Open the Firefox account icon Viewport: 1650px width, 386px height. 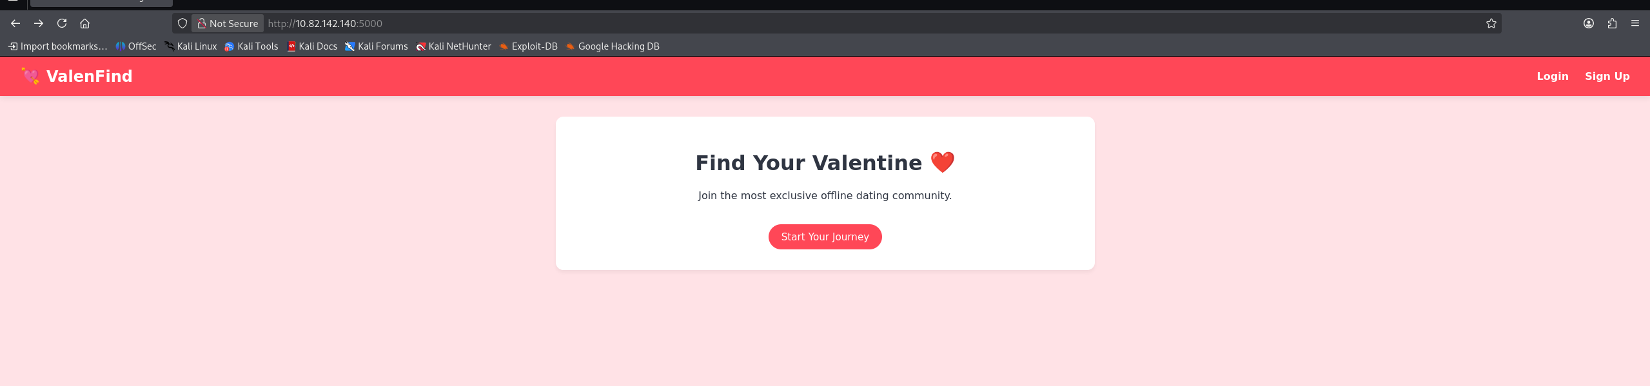point(1588,23)
